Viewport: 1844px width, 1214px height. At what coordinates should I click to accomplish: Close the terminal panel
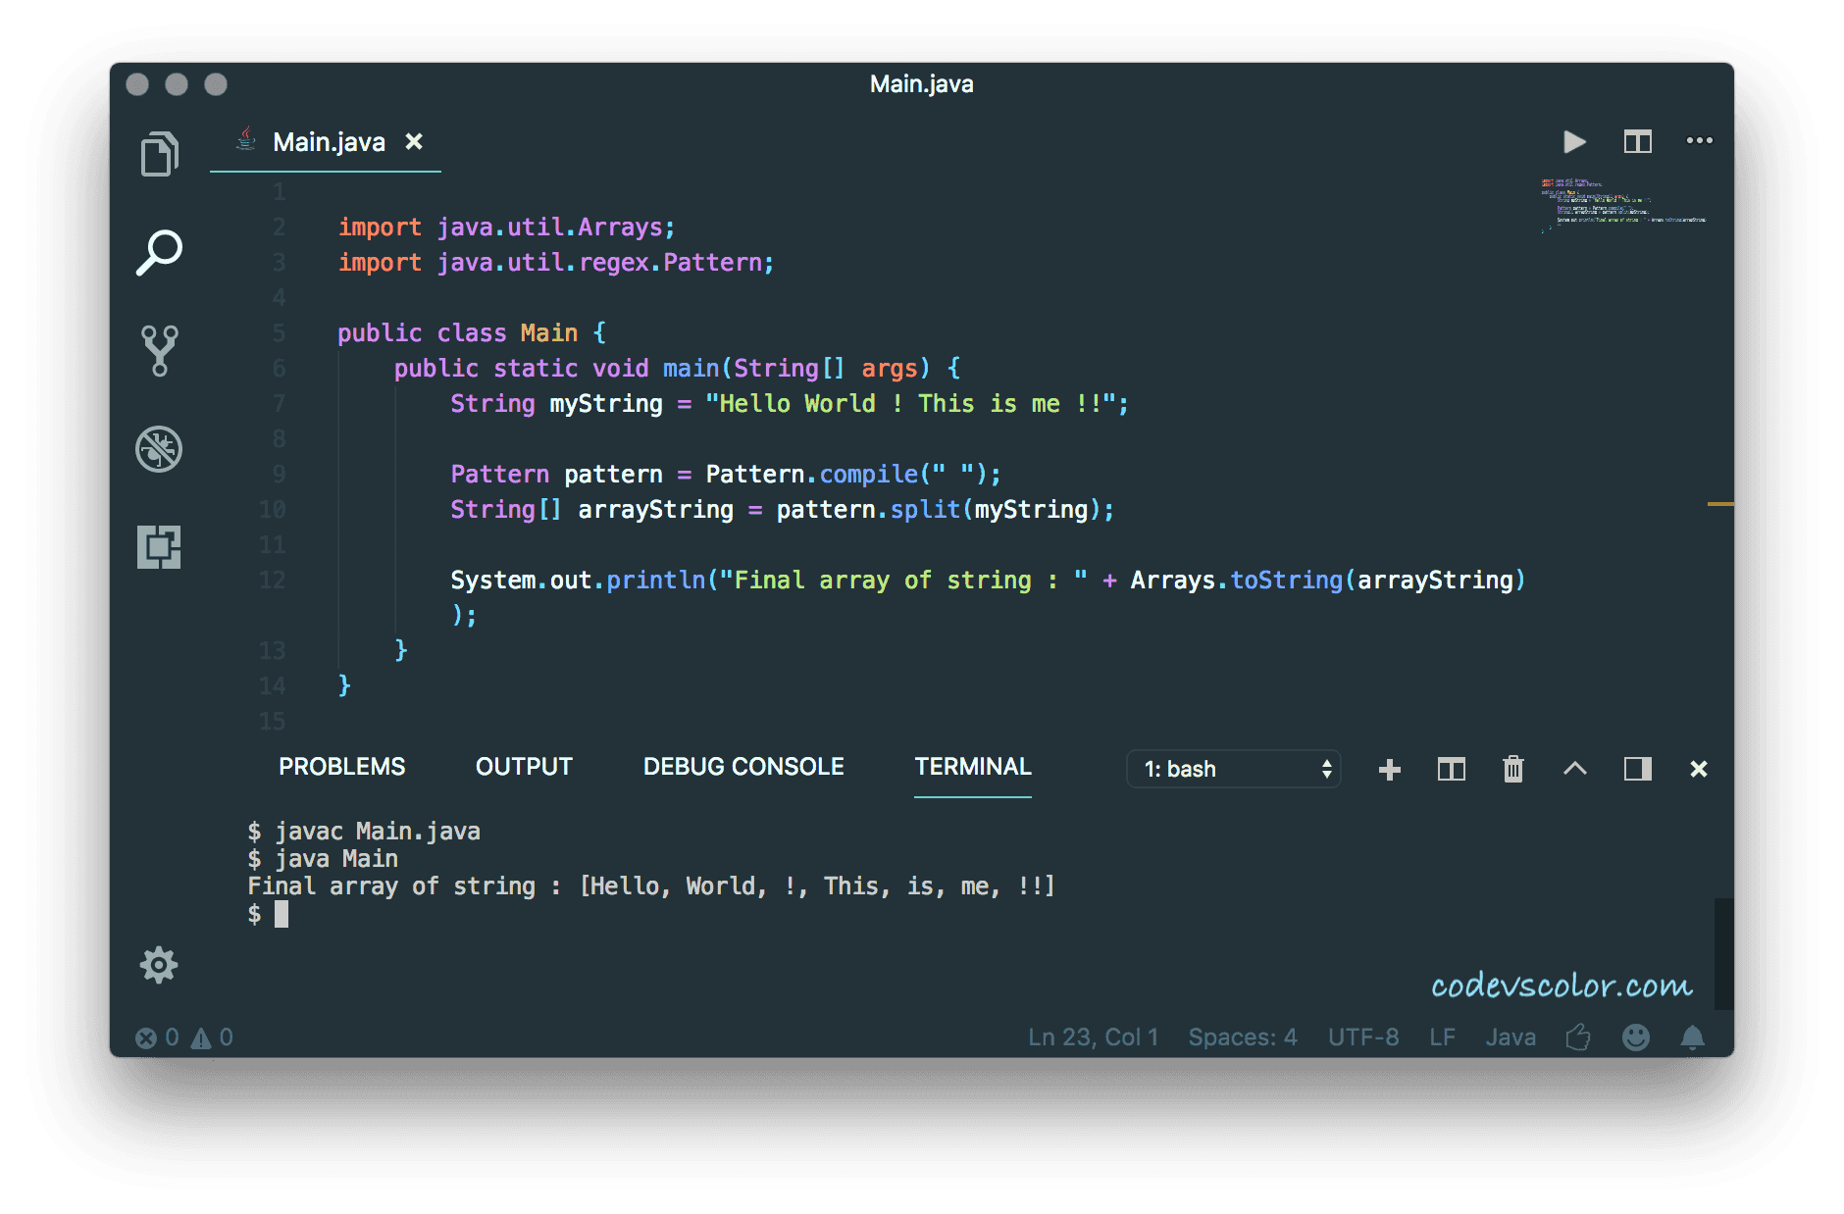1699,770
